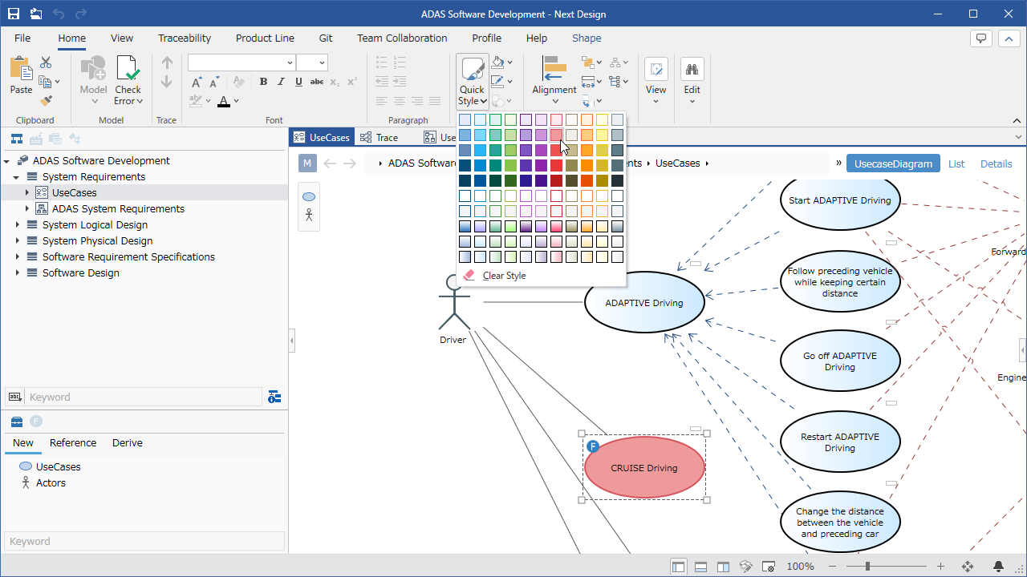
Task: Open the Shape ribbon tab
Action: click(587, 38)
